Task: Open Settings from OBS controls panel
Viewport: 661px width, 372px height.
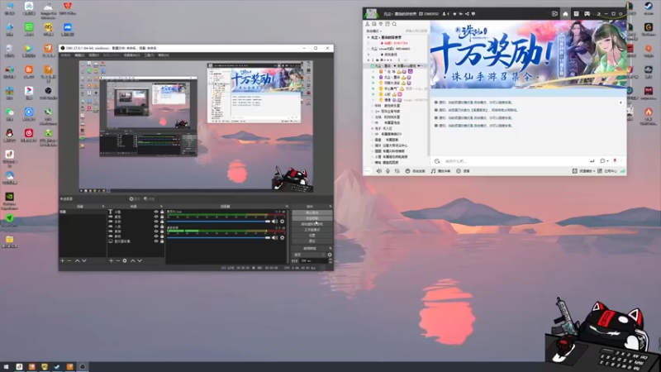Action: (312, 236)
